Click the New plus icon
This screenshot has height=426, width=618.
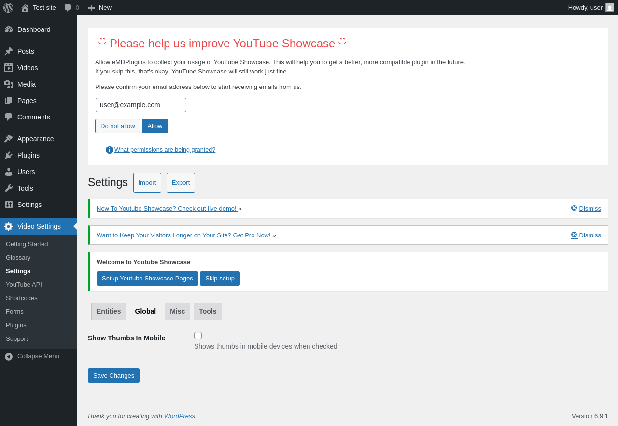click(x=91, y=8)
